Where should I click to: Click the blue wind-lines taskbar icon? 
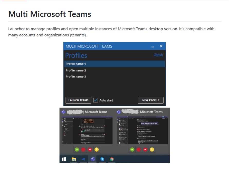83,159
